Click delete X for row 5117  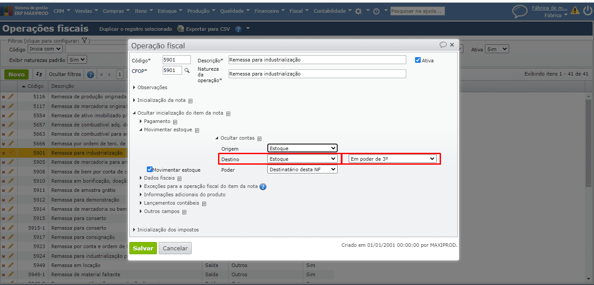click(4, 106)
